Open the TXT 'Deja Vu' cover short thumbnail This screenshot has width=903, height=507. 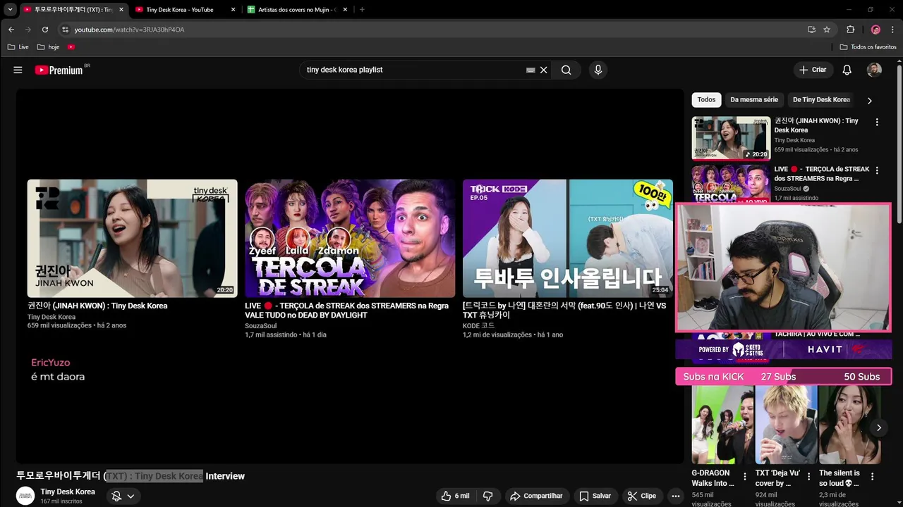click(786, 425)
